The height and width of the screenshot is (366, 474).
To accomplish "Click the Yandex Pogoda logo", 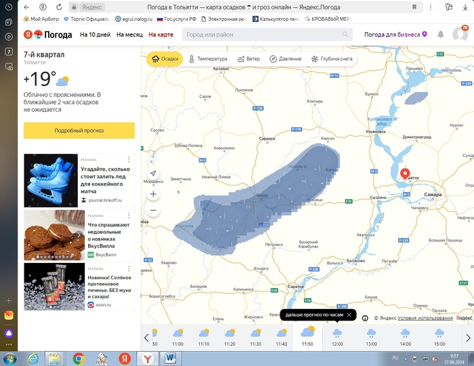I will tap(48, 35).
